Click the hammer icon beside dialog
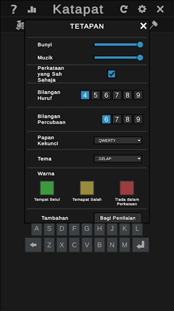The width and height of the screenshot is (174, 311). click(154, 25)
